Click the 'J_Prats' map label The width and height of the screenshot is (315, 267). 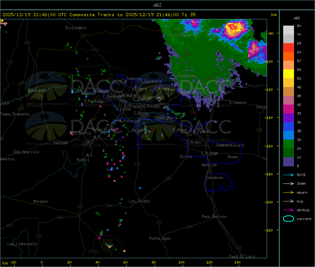click(194, 142)
